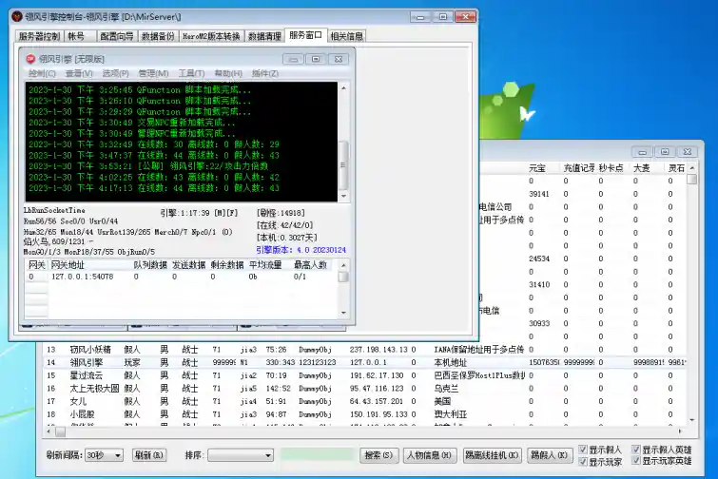Click the gateway table scroll-down arrow

(343, 313)
